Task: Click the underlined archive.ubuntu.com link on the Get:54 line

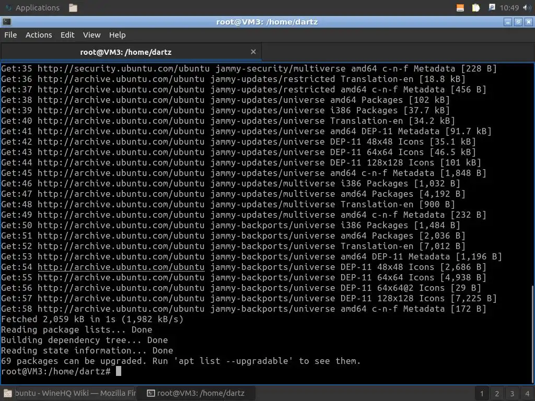Action: pos(121,267)
